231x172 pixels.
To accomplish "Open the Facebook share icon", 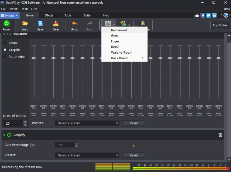I will [x=203, y=15].
